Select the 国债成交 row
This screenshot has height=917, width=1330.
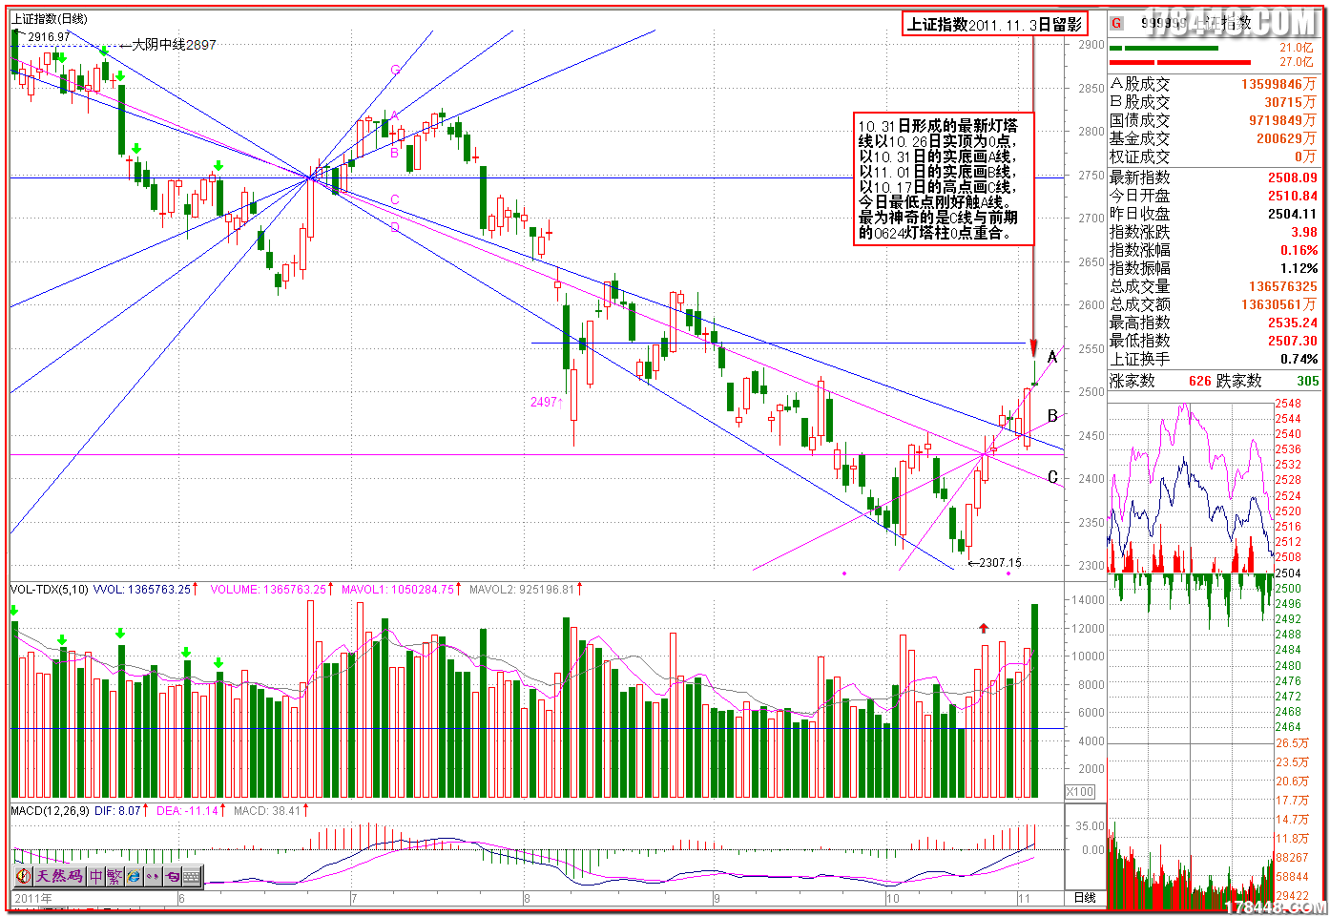click(1213, 120)
